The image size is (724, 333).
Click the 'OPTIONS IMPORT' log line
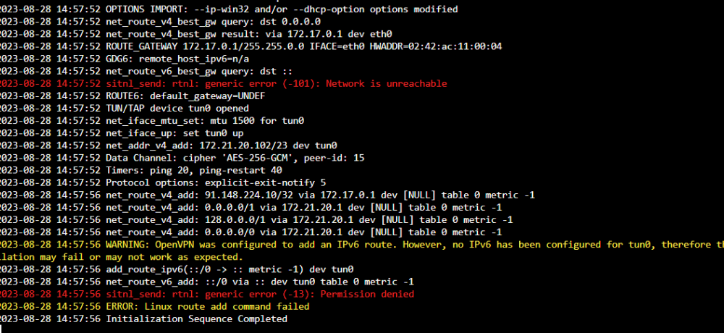pyautogui.click(x=229, y=9)
